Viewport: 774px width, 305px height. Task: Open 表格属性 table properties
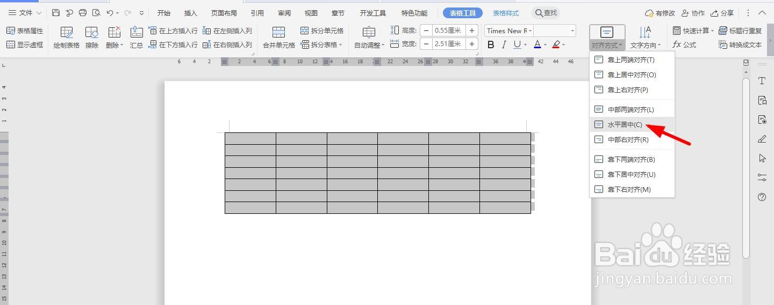(x=25, y=31)
